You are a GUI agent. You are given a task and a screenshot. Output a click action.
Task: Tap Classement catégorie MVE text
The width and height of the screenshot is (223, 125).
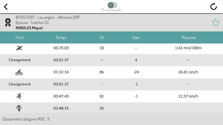(26, 119)
